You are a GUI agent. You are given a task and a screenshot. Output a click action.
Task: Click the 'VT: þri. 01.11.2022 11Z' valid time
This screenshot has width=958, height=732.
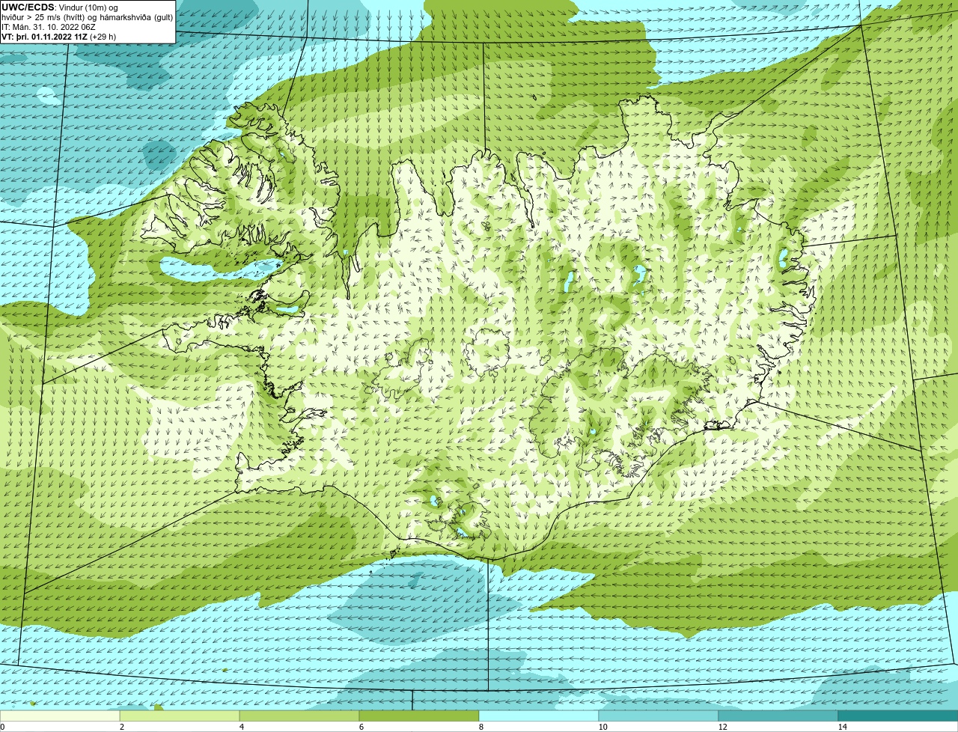[x=44, y=36]
